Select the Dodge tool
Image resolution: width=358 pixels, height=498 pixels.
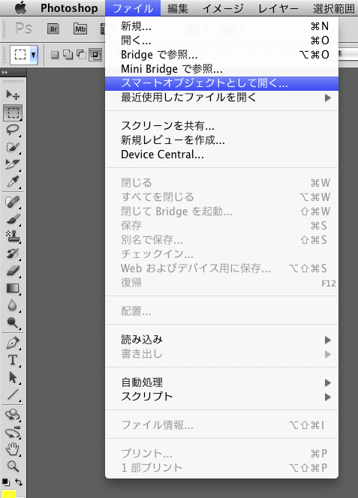pyautogui.click(x=13, y=322)
